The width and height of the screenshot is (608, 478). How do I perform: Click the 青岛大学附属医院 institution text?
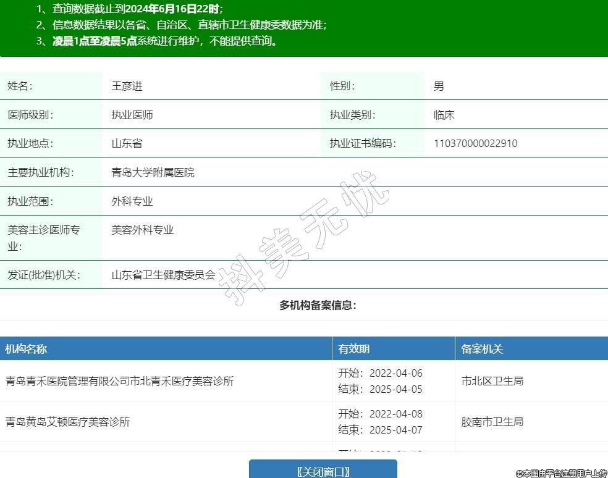153,172
